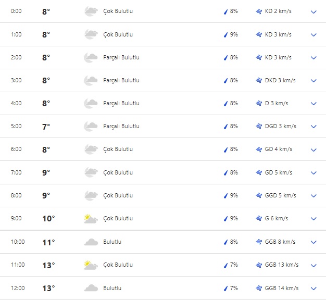The height and width of the screenshot is (300, 326).
Task: Click the wind icon in 12:00 row
Action: (x=259, y=288)
